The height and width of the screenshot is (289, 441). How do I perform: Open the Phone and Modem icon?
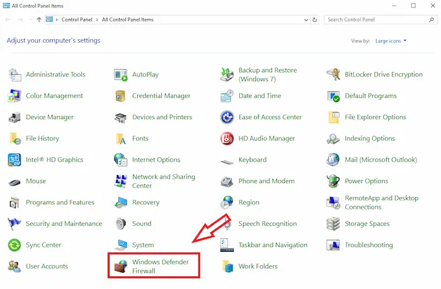coord(227,181)
